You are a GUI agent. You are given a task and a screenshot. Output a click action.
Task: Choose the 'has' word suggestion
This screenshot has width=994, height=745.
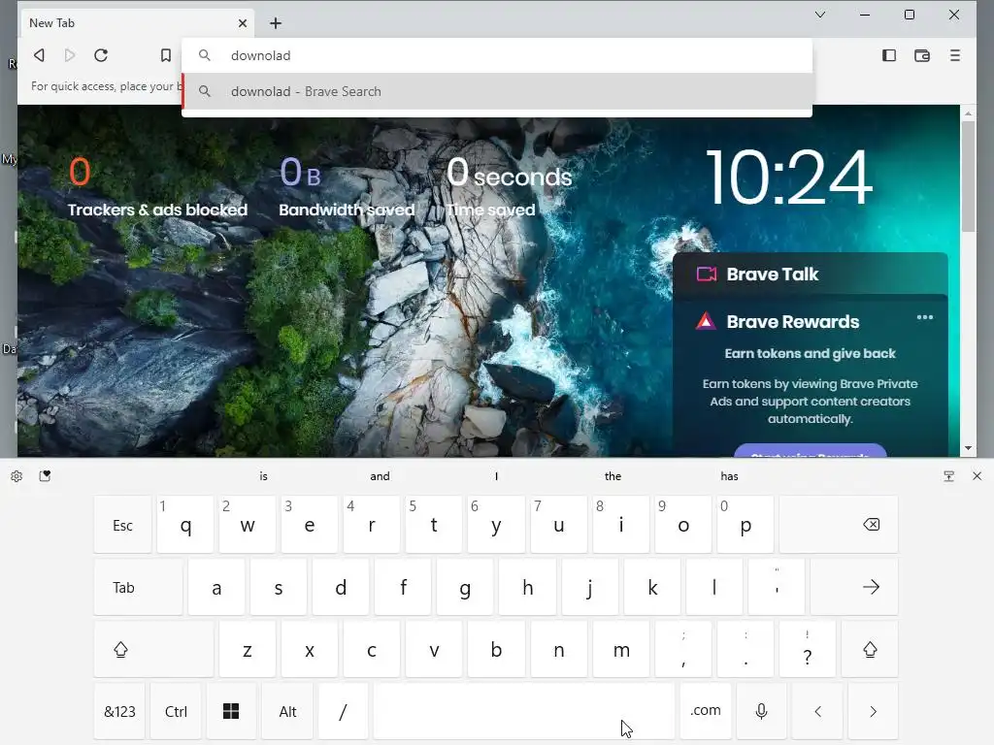pos(729,476)
